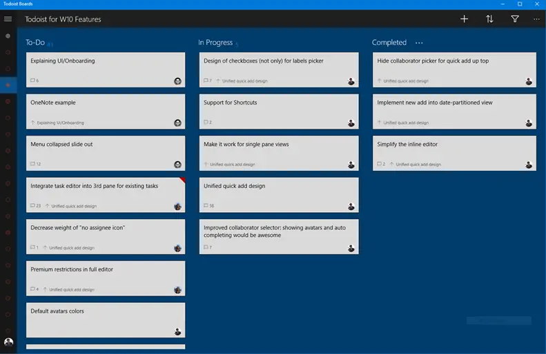Open the Premium restrictions in full editor card
This screenshot has height=354, width=546.
tap(106, 278)
